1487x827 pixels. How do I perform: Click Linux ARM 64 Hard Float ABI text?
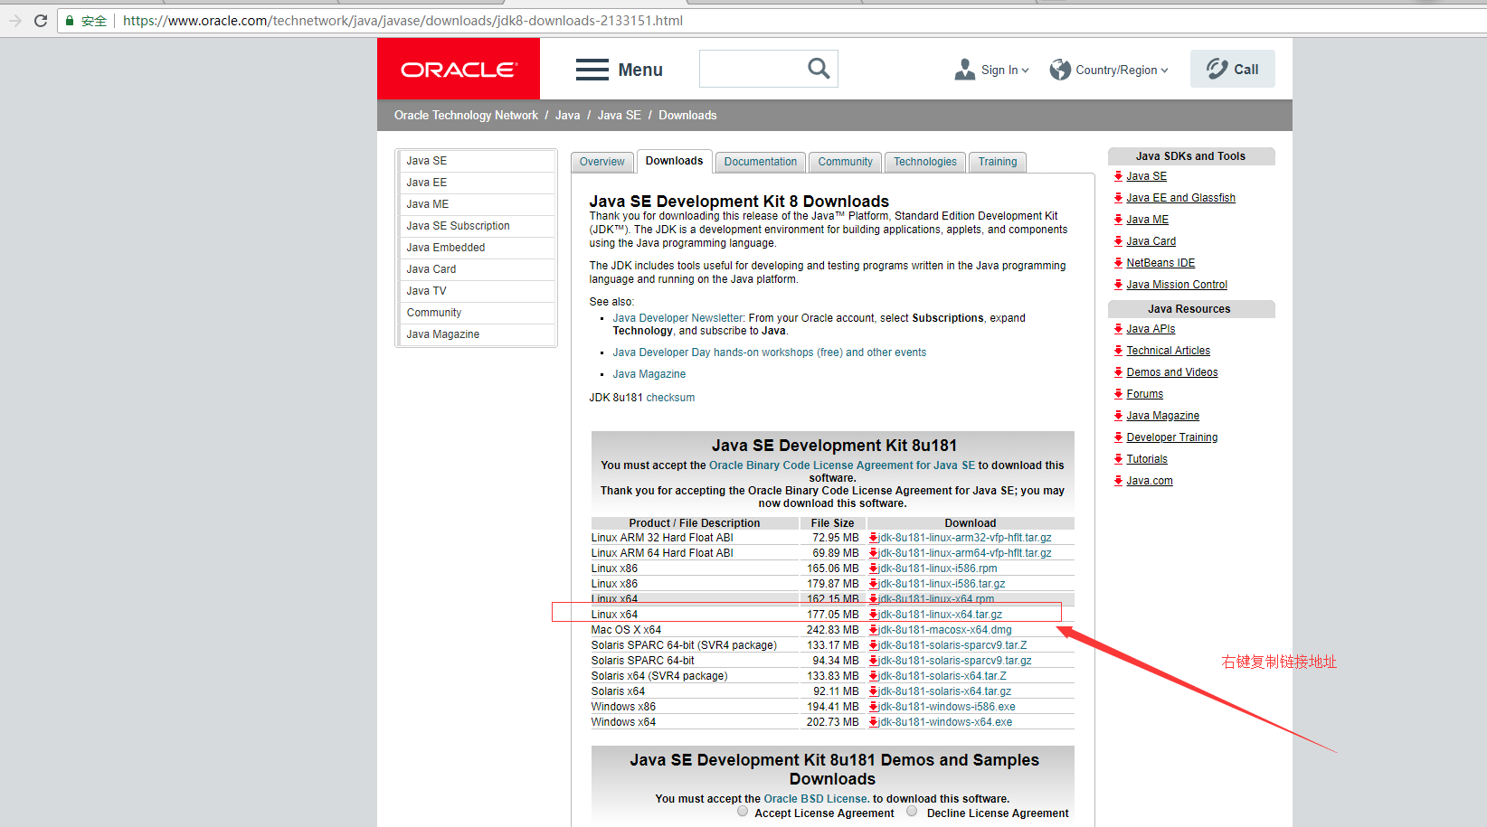pos(662,553)
